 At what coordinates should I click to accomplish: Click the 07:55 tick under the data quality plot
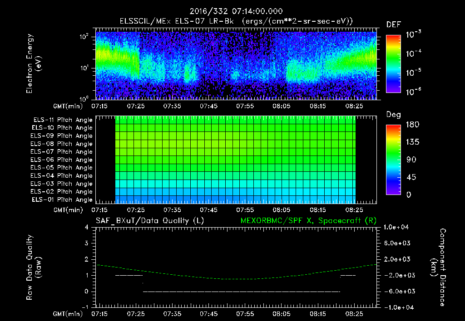(x=245, y=314)
